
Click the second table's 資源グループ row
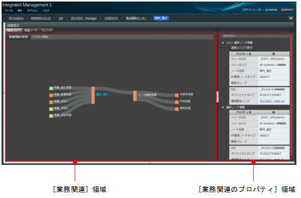point(259,142)
